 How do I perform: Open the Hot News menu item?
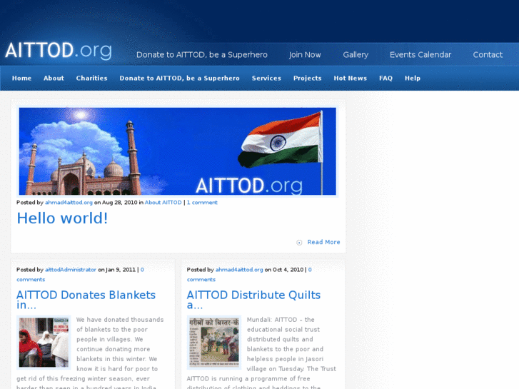click(x=351, y=78)
